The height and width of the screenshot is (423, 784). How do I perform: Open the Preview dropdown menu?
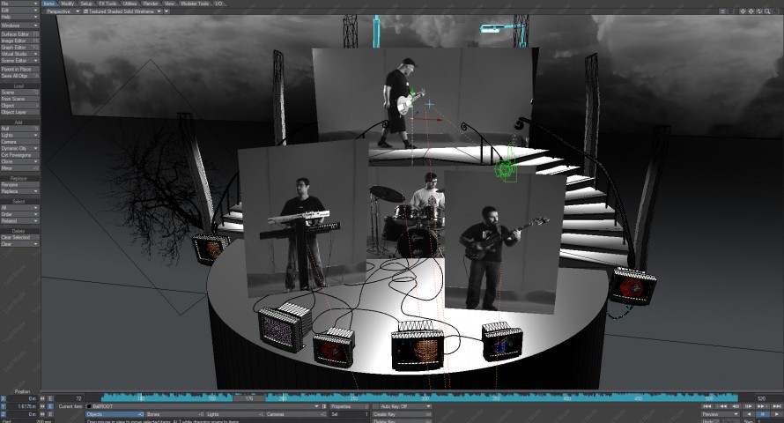pos(721,414)
